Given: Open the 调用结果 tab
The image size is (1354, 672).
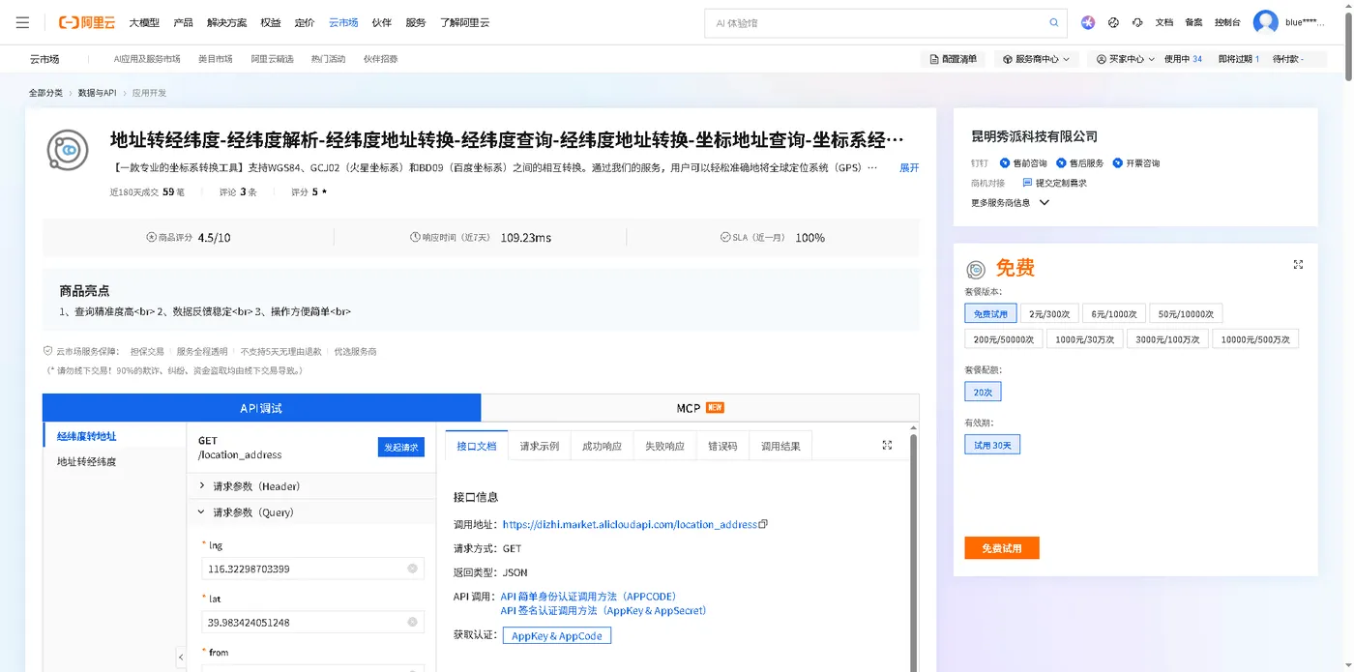Looking at the screenshot, I should (x=780, y=446).
